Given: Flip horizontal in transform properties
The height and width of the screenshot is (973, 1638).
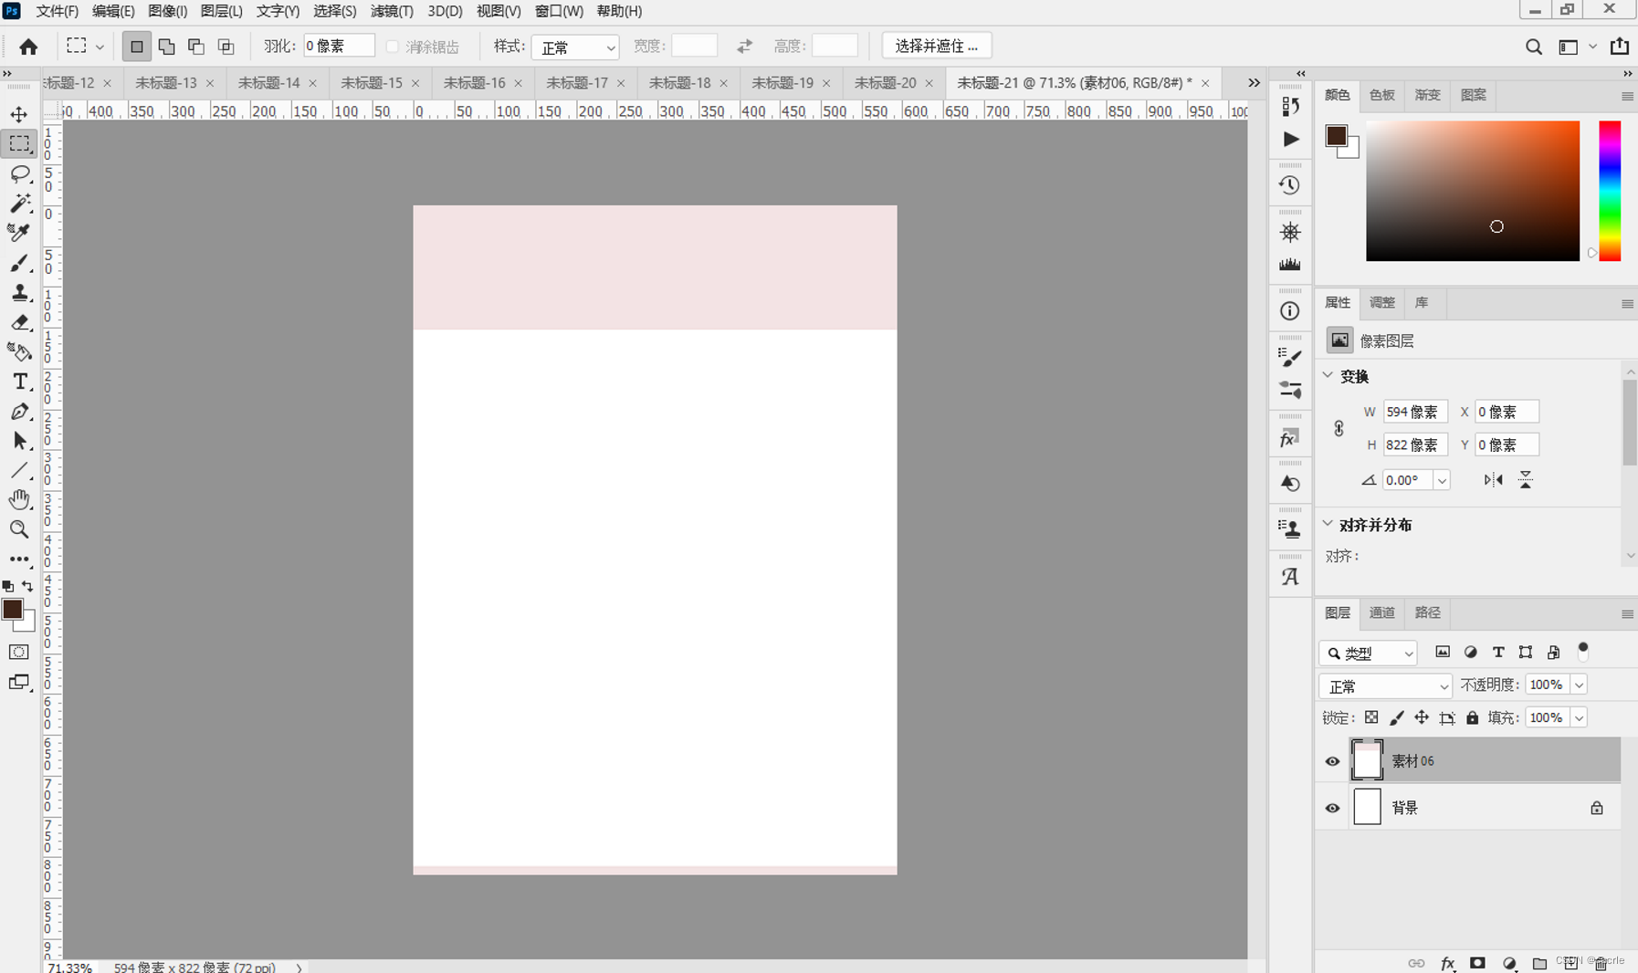Looking at the screenshot, I should point(1494,480).
